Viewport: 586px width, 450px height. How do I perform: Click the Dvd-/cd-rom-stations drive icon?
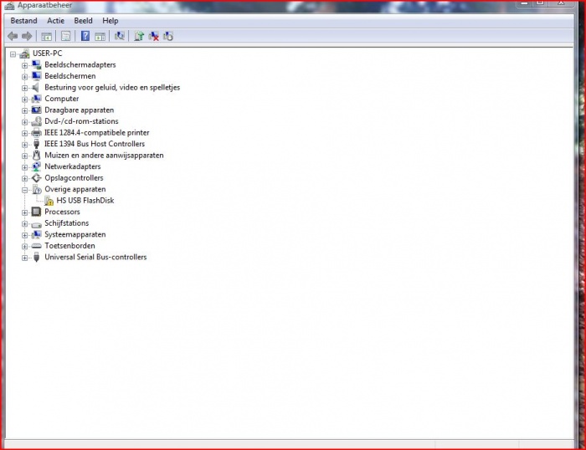(36, 121)
